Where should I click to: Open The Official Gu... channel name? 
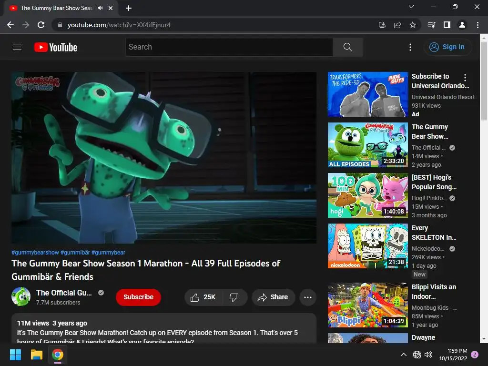coord(64,293)
